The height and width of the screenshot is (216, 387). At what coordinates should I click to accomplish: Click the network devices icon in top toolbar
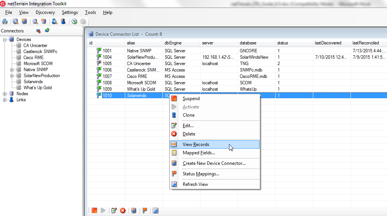coord(5,21)
